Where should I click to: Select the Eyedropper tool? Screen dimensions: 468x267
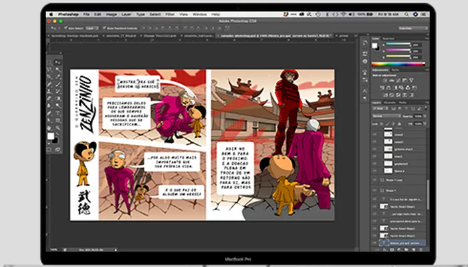(57, 77)
